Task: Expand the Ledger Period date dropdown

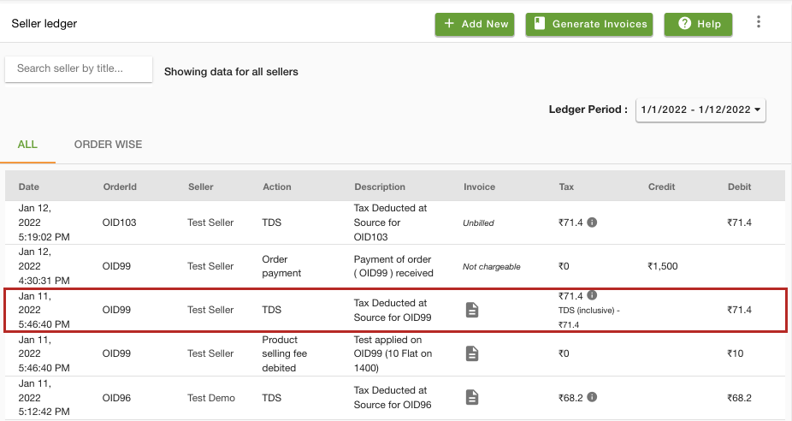Action: click(700, 110)
